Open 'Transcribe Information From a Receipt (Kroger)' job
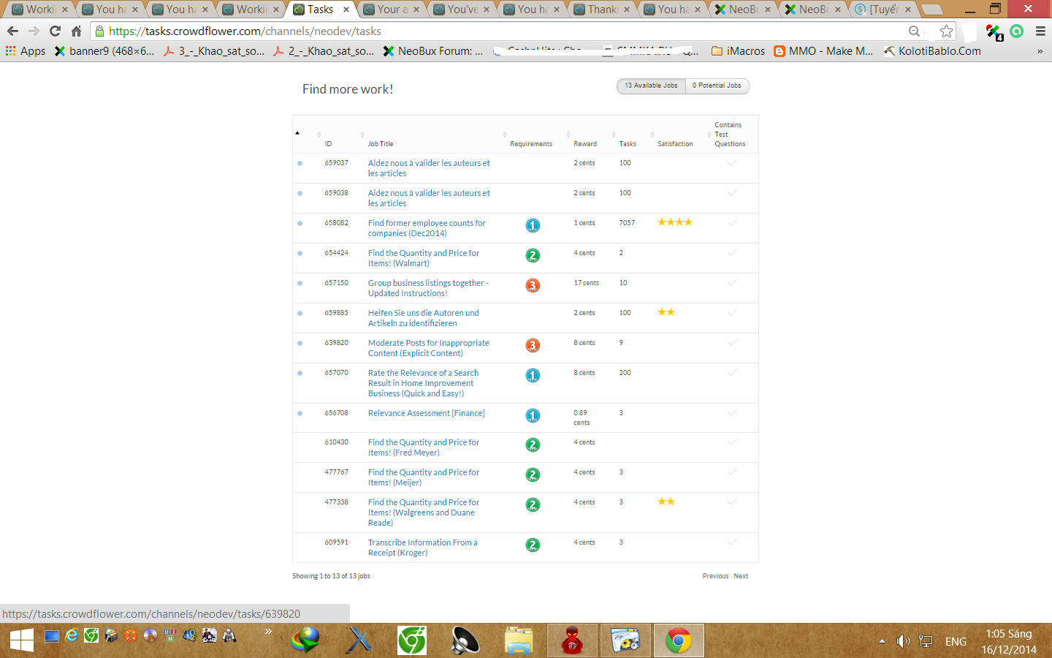This screenshot has height=658, width=1052. [x=423, y=548]
